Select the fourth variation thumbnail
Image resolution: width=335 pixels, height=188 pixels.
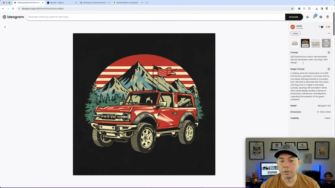pyautogui.click(x=326, y=43)
